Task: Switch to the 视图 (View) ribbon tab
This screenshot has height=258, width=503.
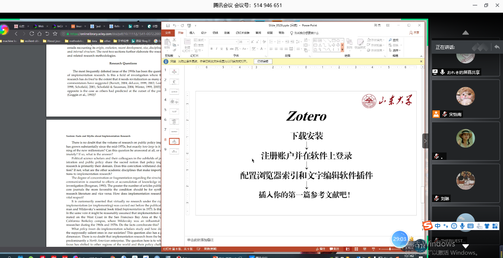Action: click(270, 33)
